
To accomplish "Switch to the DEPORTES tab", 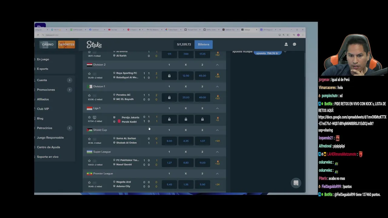I will pyautogui.click(x=66, y=45).
